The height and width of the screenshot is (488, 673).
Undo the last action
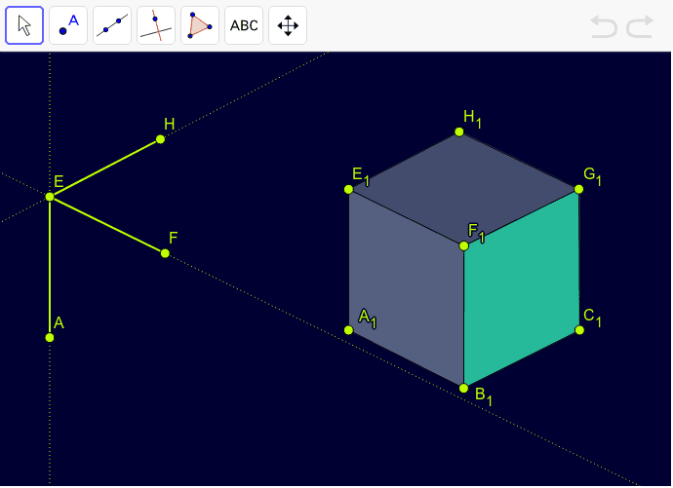604,26
